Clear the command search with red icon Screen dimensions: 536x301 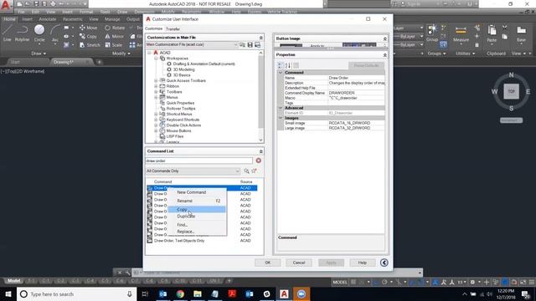coord(259,161)
